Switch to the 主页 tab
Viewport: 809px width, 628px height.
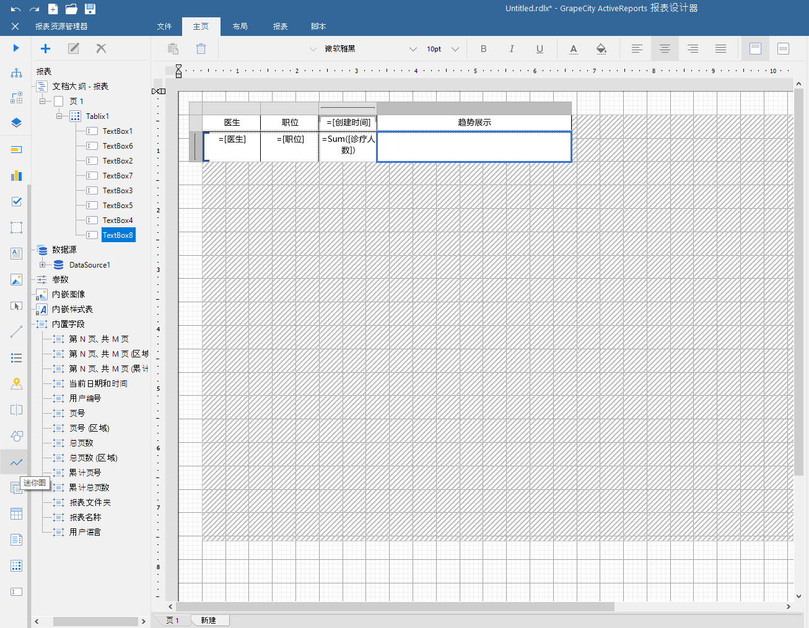pyautogui.click(x=201, y=27)
